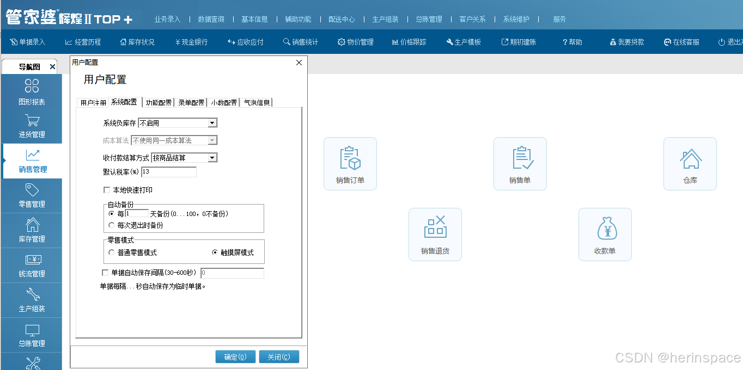Screen dimensions: 743x370
Task: Switch to 系统配置 tab
Action: (x=125, y=102)
